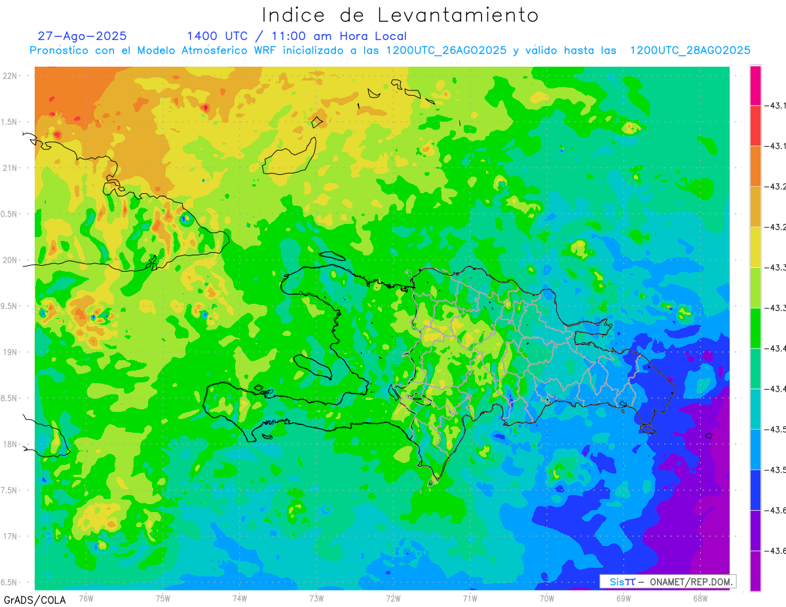The image size is (786, 607).
Task: Click the "74W" longitude label
Action: (x=240, y=598)
